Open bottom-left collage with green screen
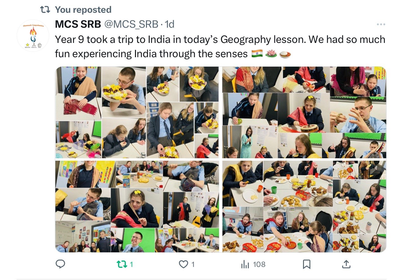414x280 pixels. pyautogui.click(x=137, y=207)
